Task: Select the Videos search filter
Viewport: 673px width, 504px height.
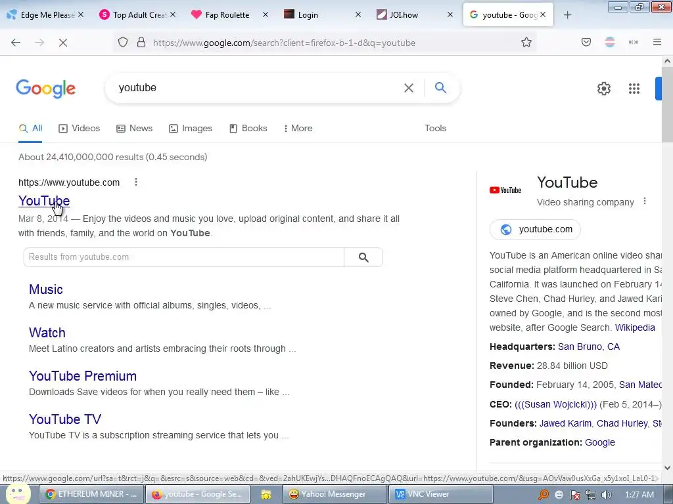Action: click(x=79, y=128)
